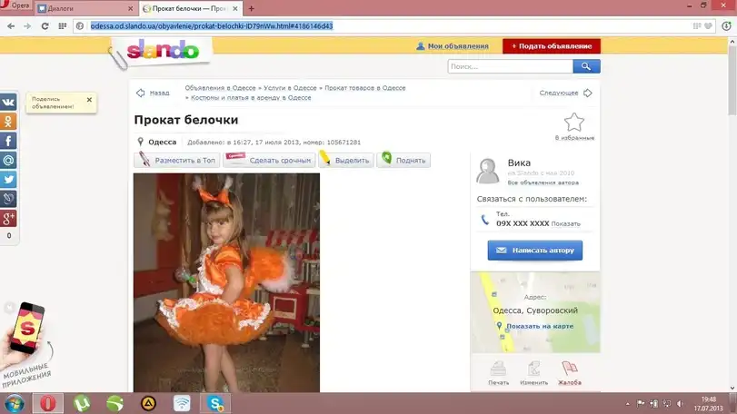Open 'Показать на карте' map link
This screenshot has height=414, width=737.
540,326
